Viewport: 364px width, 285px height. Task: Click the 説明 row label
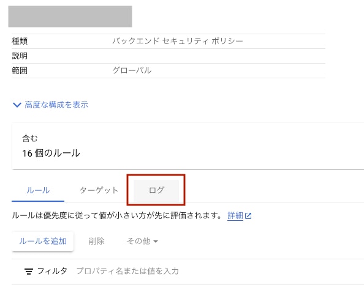(20, 56)
